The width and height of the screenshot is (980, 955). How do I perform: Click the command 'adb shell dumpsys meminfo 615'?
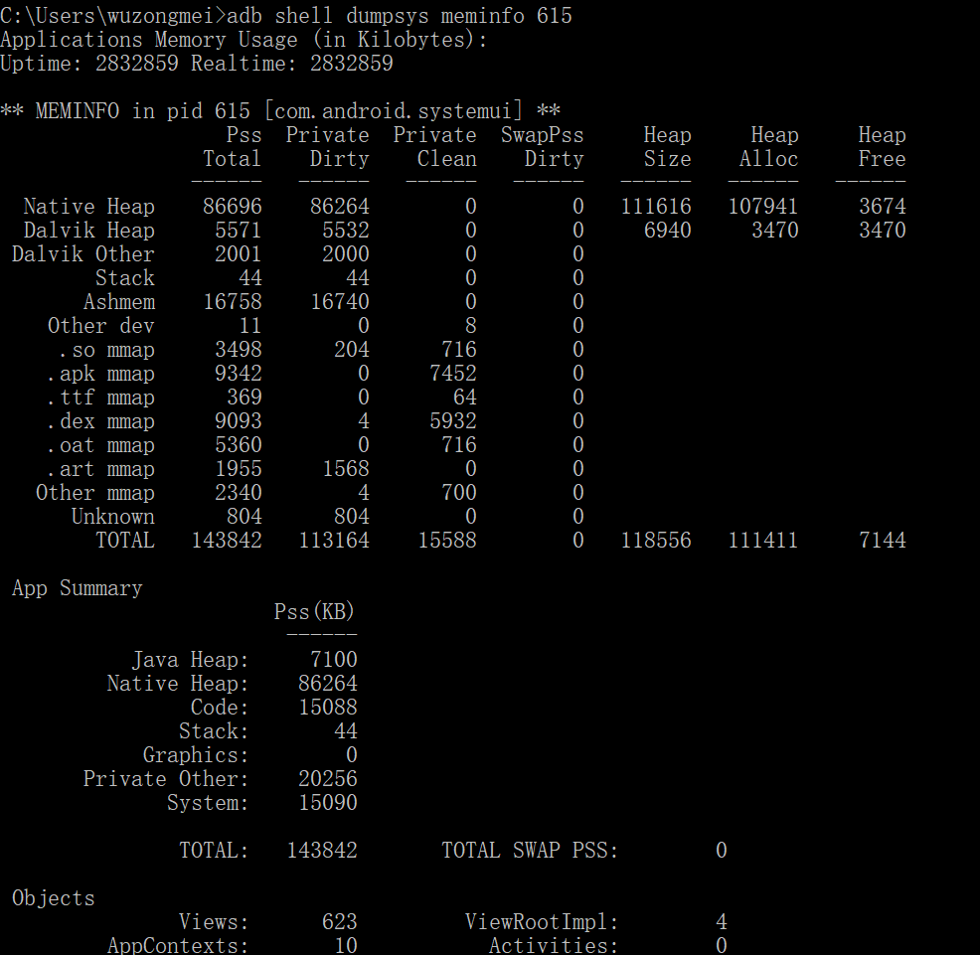click(x=400, y=15)
